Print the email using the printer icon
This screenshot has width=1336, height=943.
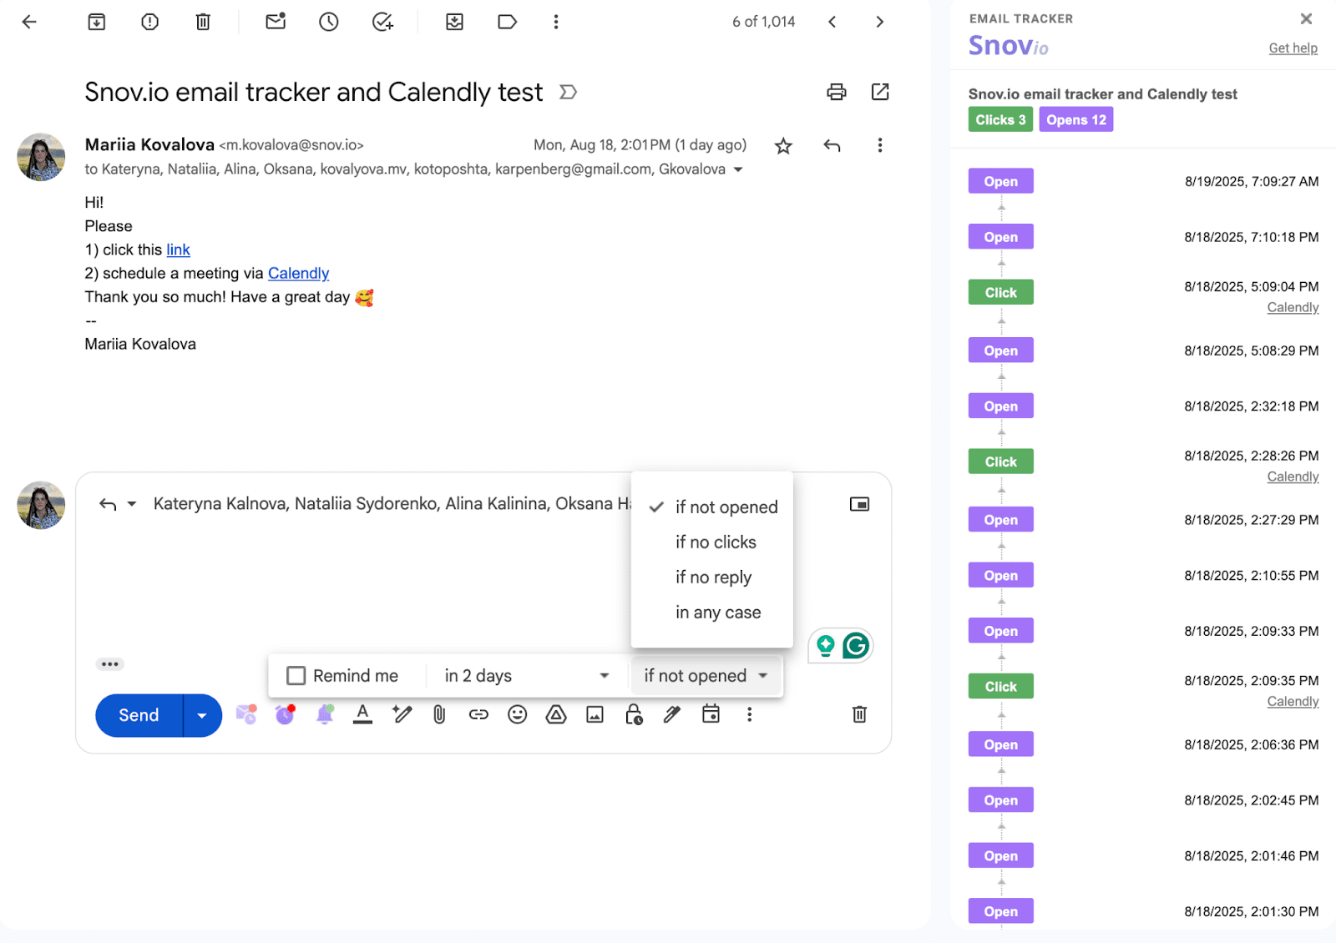(836, 92)
